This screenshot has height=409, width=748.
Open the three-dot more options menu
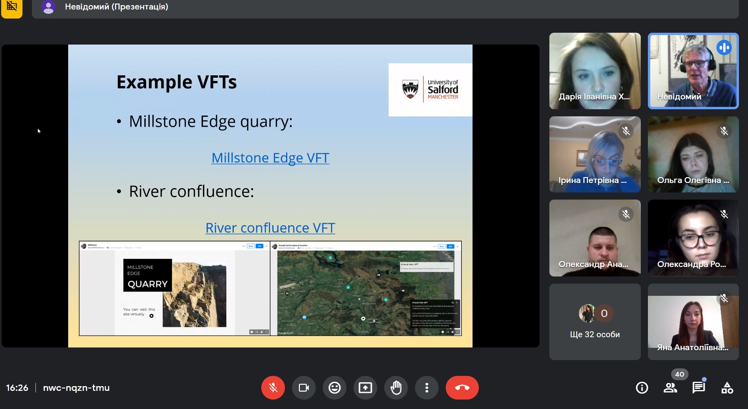point(426,388)
